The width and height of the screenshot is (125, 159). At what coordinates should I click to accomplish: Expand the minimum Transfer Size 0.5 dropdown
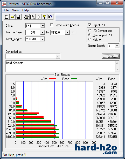tap(43, 33)
